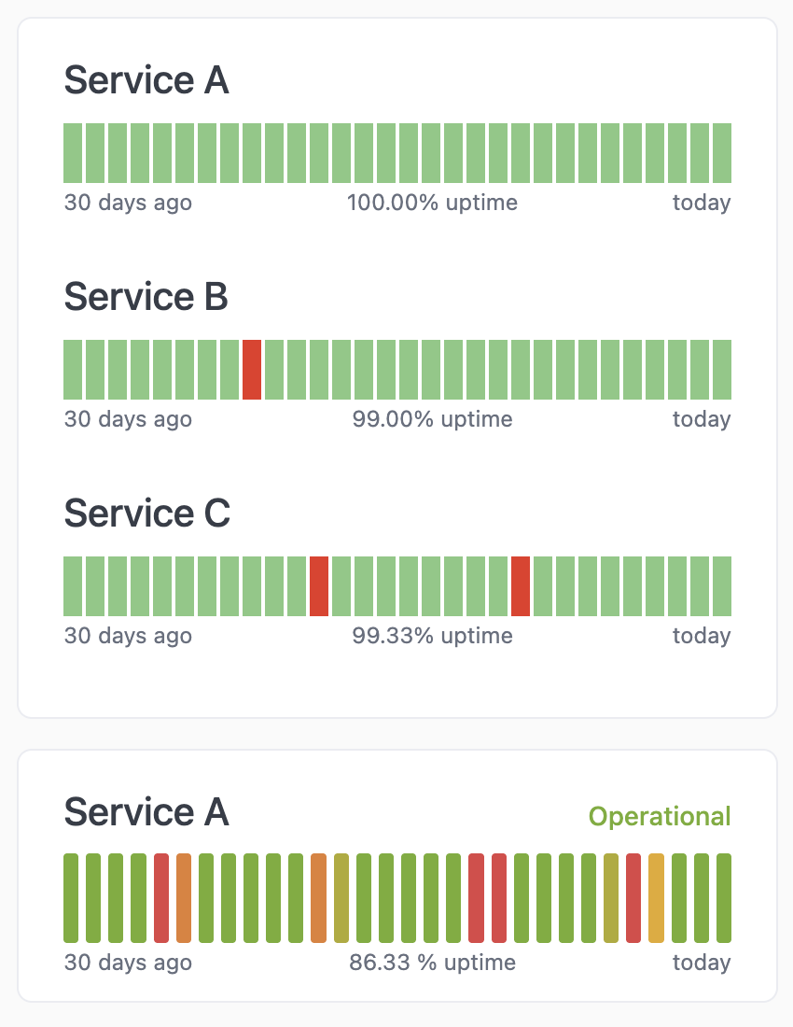Open the Service A section heading

click(146, 80)
